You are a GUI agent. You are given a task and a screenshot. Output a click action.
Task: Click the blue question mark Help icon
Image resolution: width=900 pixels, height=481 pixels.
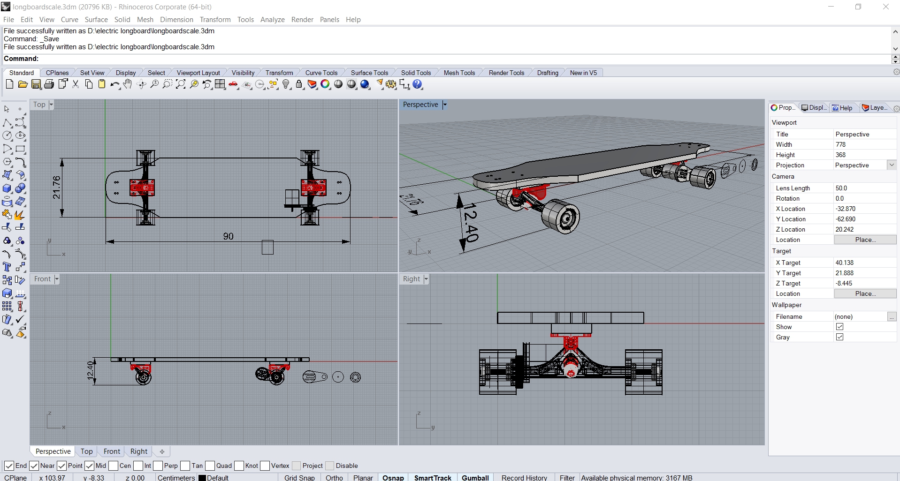[418, 84]
